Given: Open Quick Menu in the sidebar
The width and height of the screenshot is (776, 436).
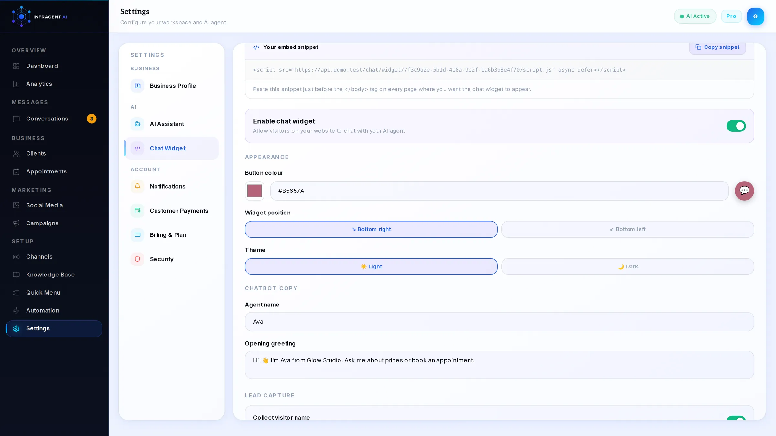Looking at the screenshot, I should click(x=54, y=293).
